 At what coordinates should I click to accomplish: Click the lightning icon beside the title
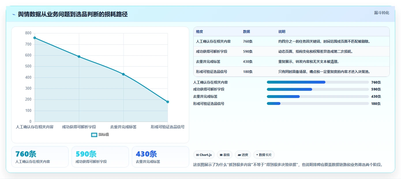[x=14, y=14]
